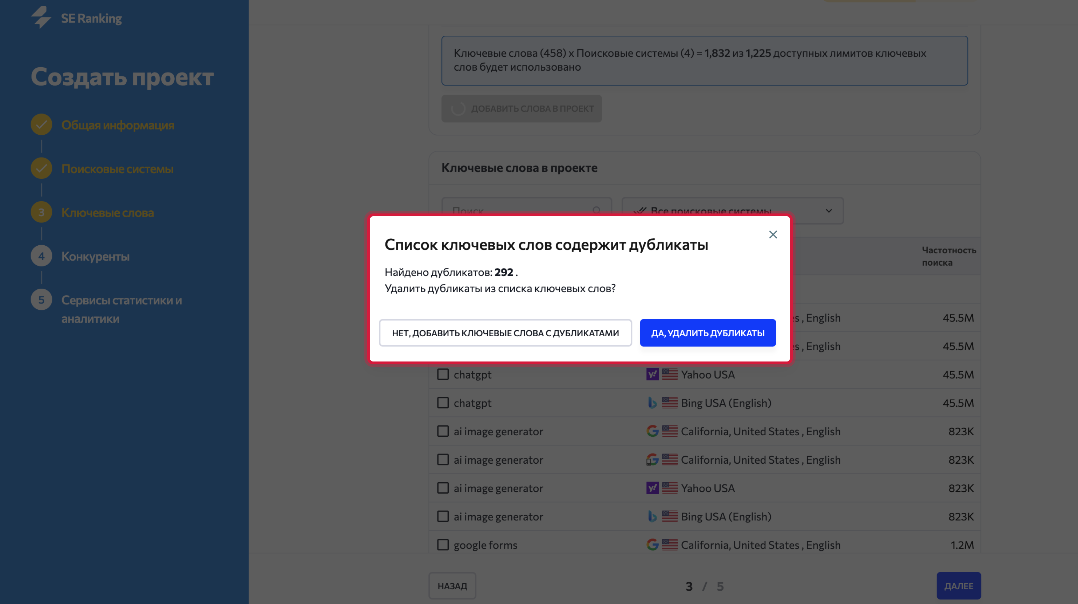Click Google icon in 'google forms' row

tap(652, 545)
